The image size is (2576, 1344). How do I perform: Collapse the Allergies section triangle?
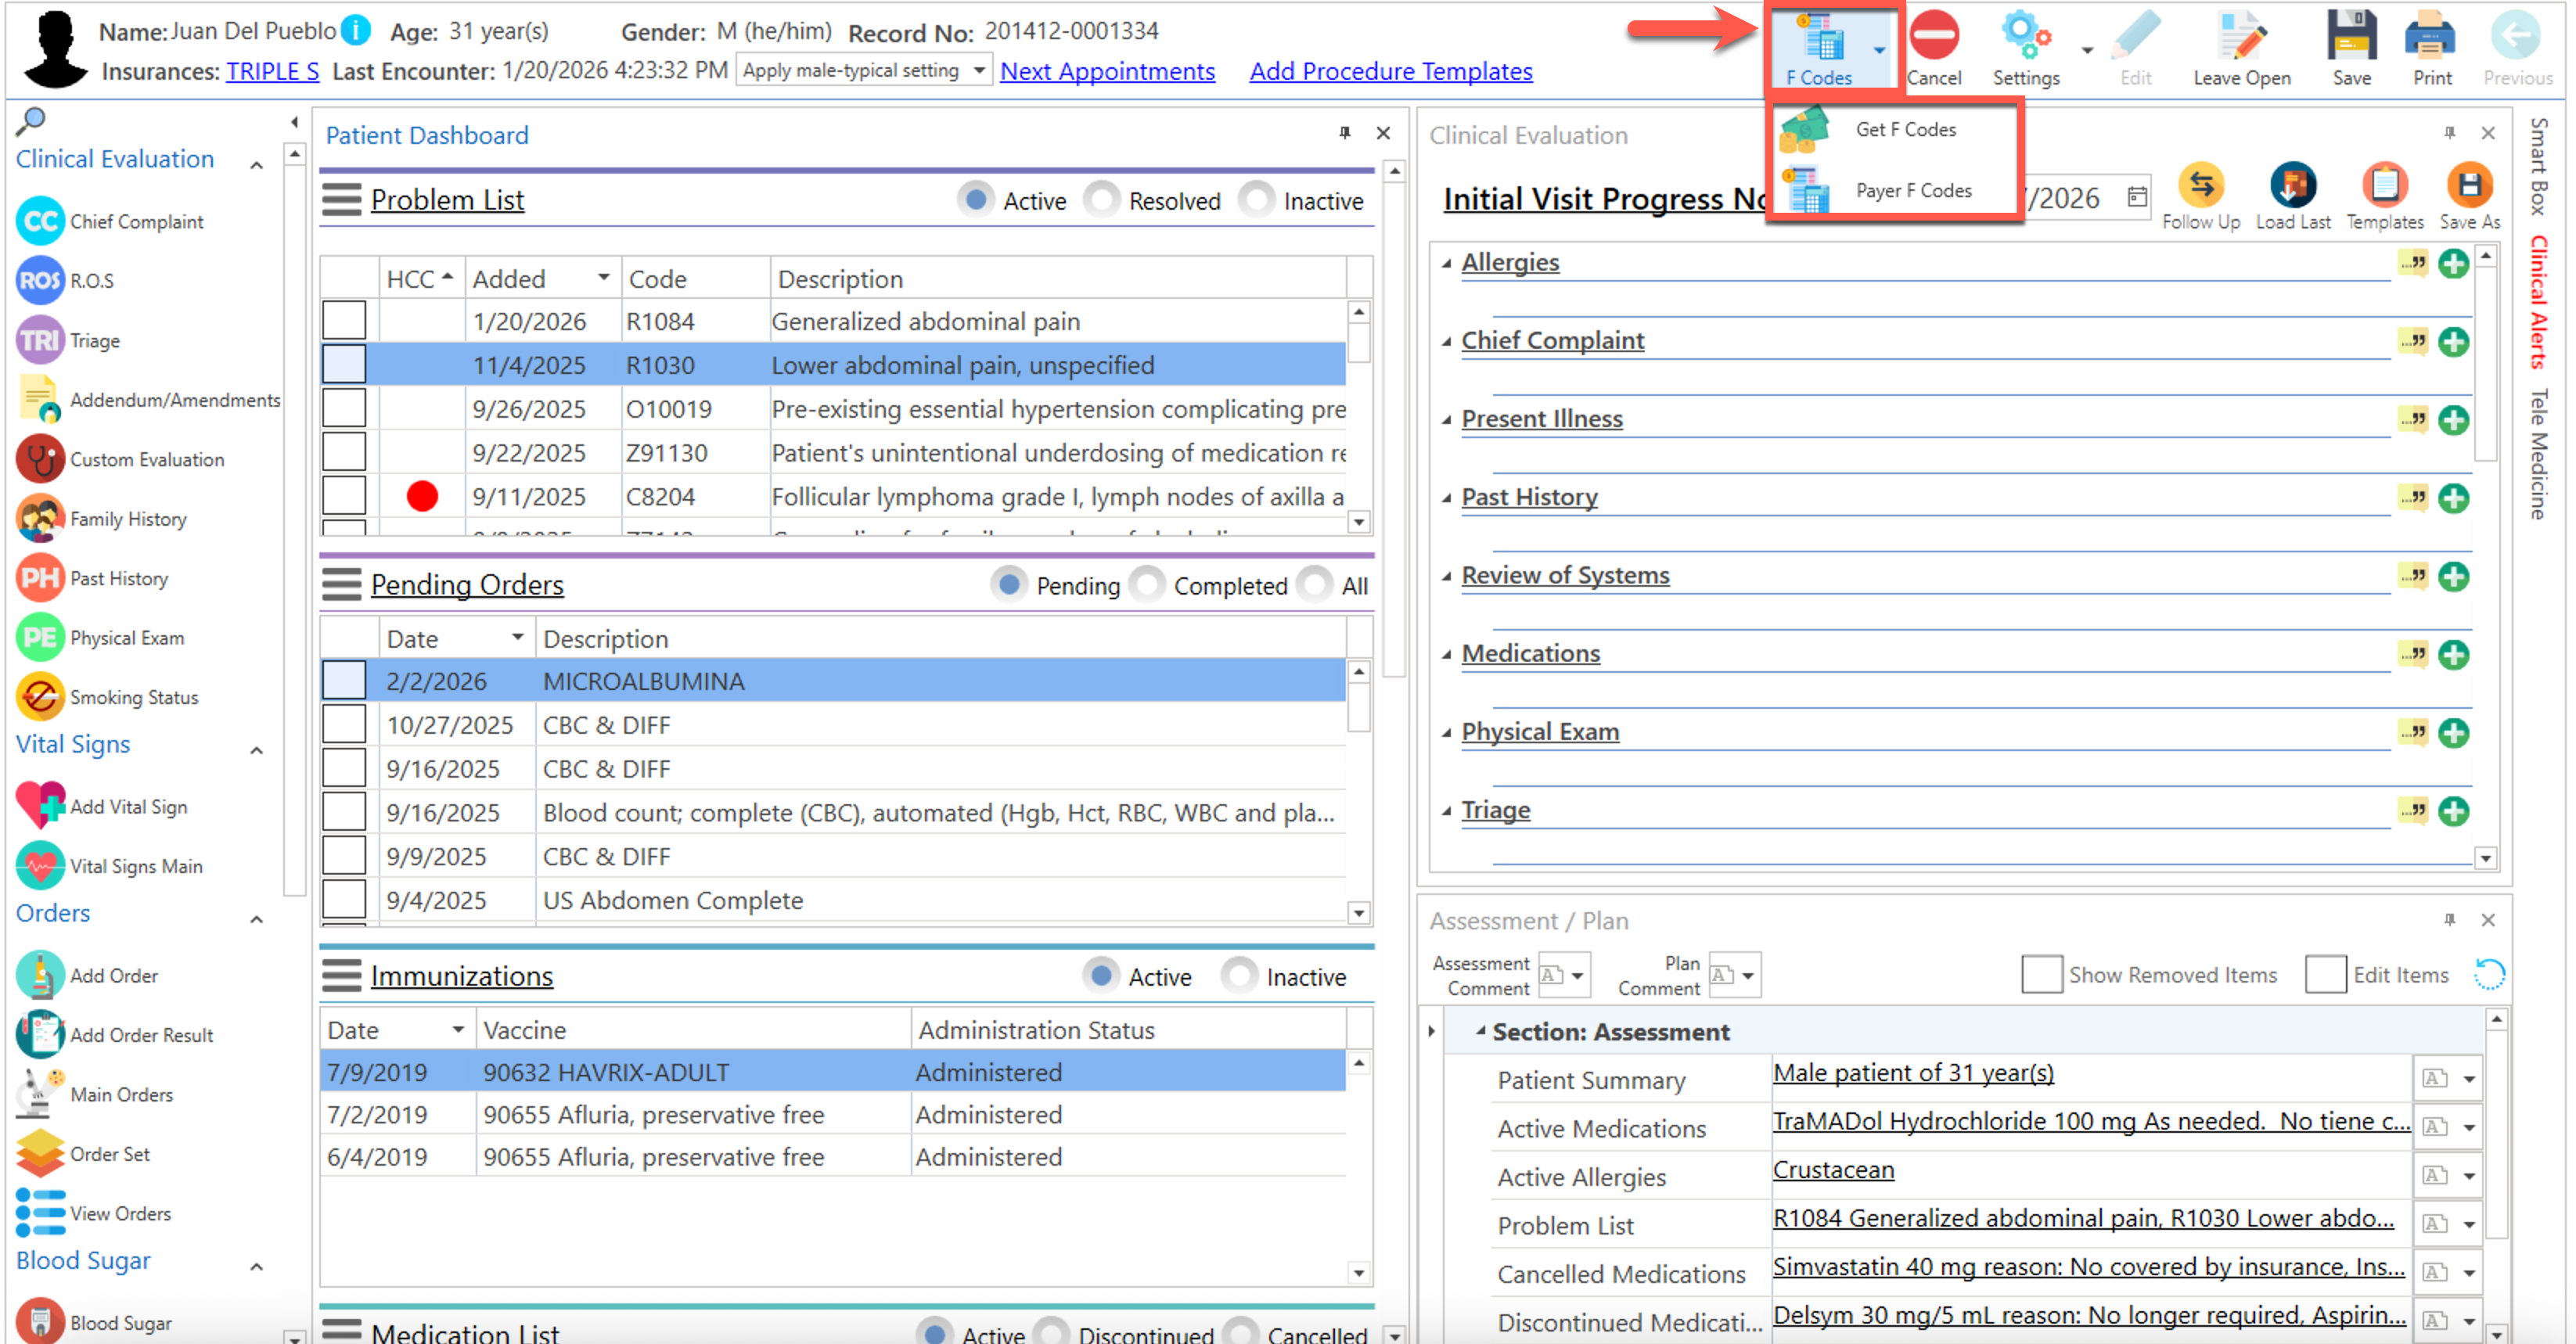click(x=1446, y=263)
